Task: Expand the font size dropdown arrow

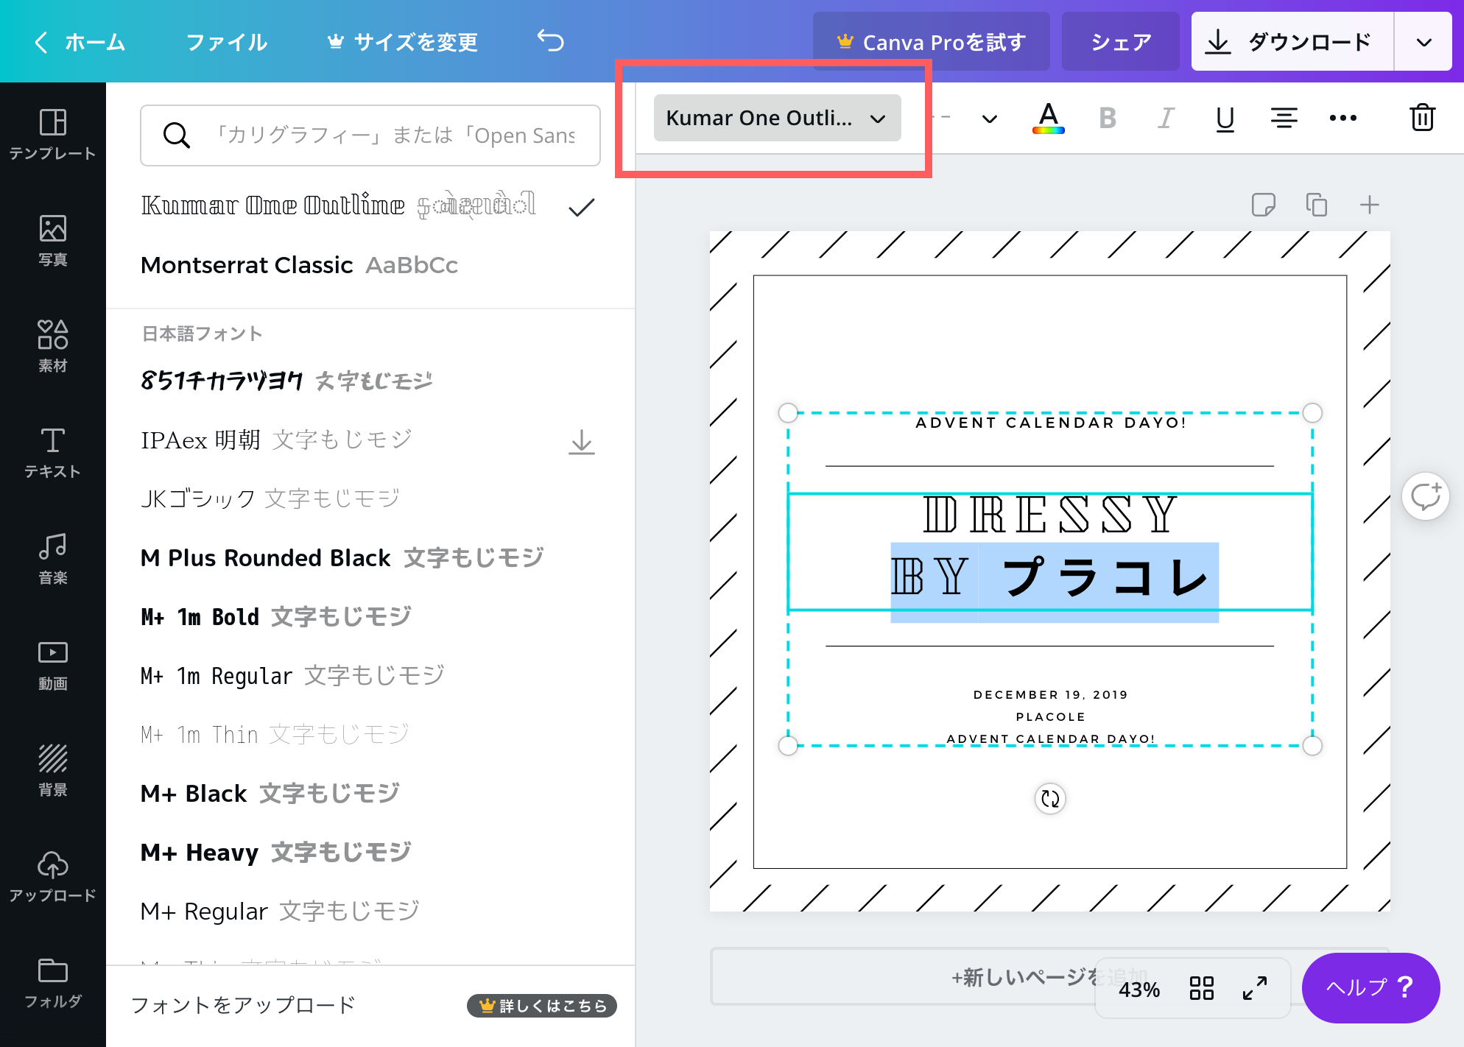Action: pyautogui.click(x=989, y=119)
